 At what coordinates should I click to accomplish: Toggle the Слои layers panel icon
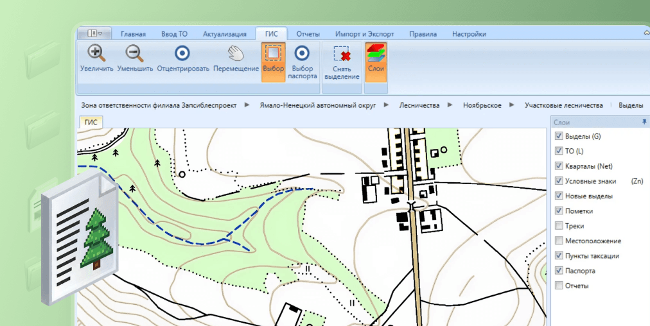click(x=376, y=53)
